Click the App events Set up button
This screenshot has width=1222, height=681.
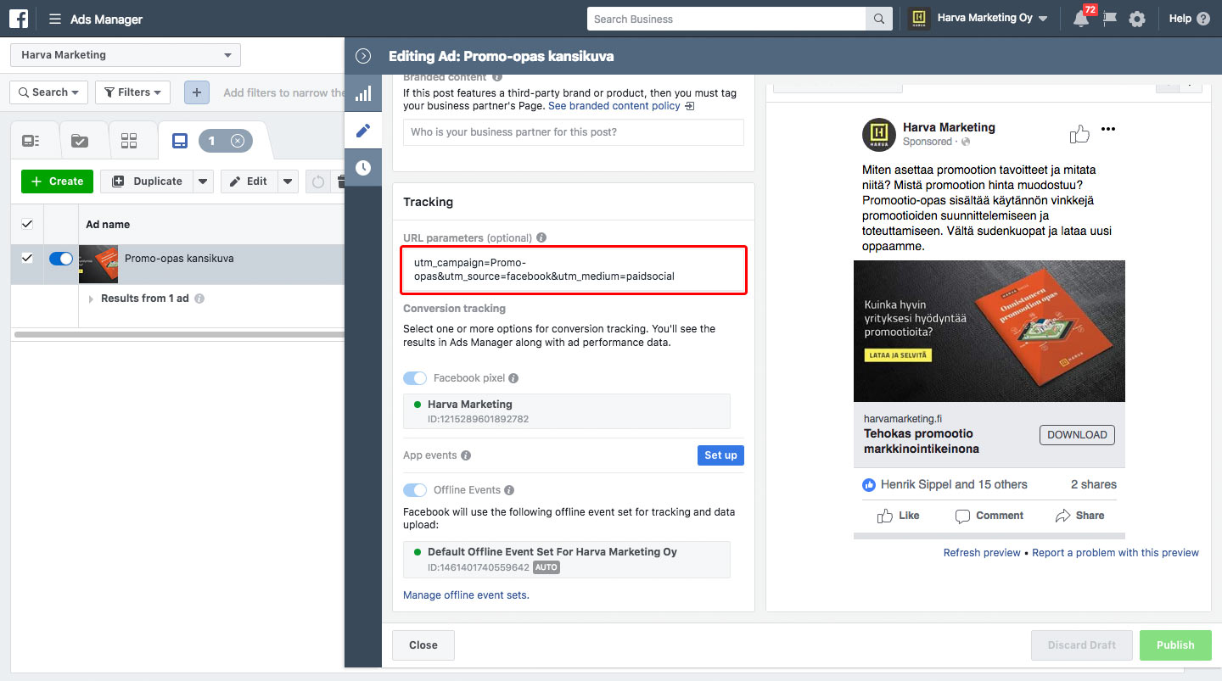point(720,455)
